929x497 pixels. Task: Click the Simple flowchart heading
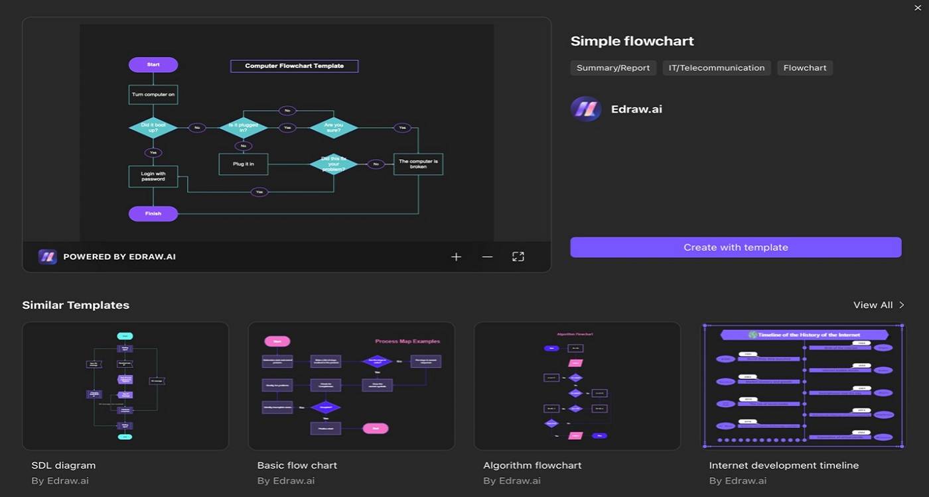(632, 41)
